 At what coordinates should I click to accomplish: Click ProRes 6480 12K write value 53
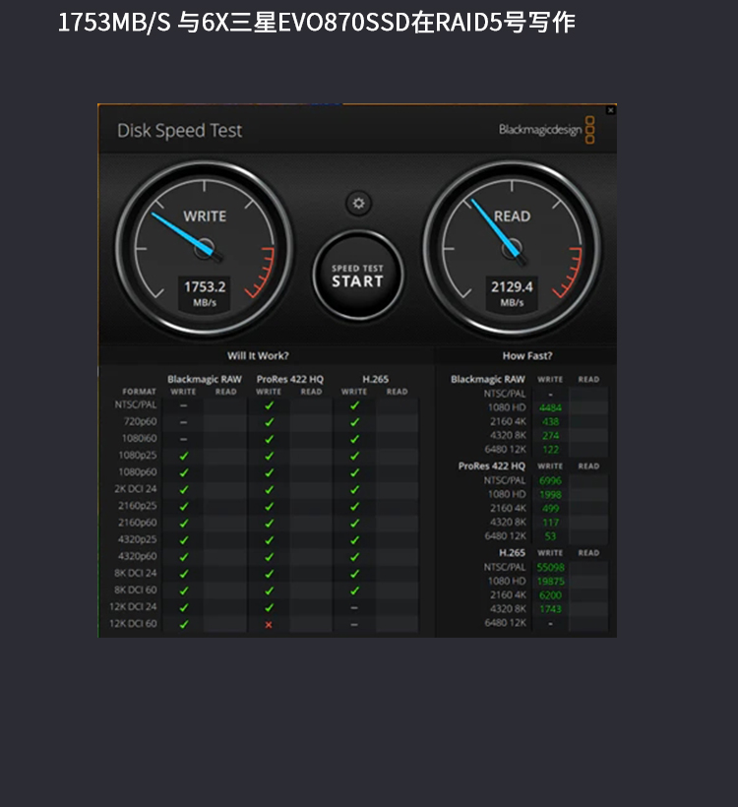coord(550,536)
